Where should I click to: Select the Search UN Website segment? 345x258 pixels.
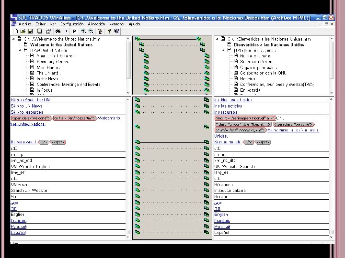29,191
